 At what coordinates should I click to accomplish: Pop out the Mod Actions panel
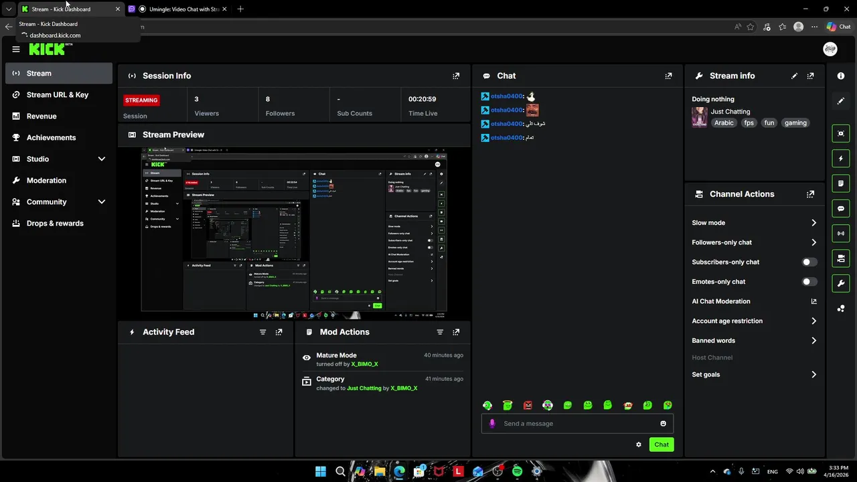point(456,332)
